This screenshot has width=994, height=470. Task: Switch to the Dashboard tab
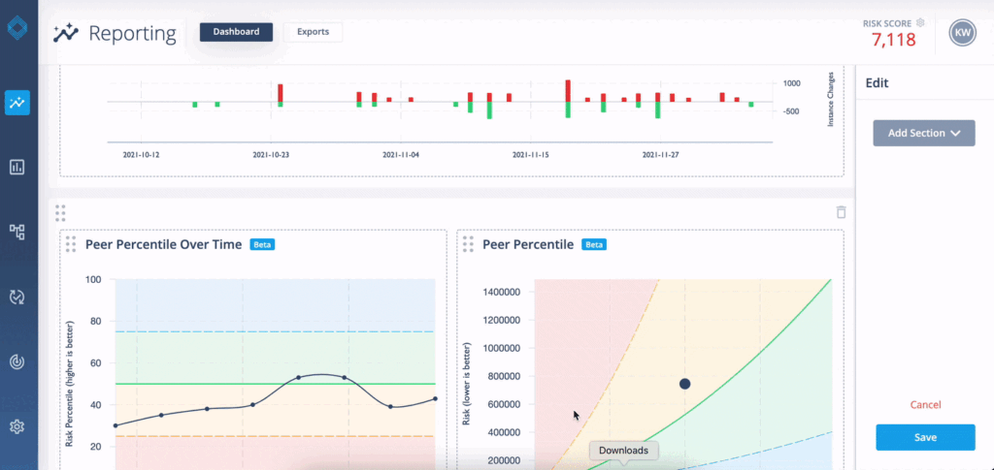236,32
